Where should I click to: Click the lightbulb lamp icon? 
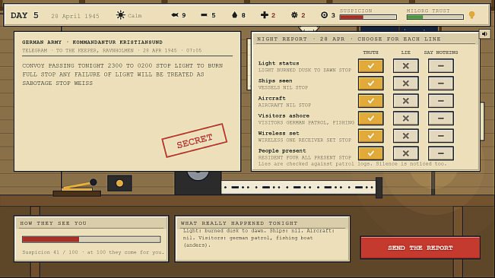[x=471, y=15]
